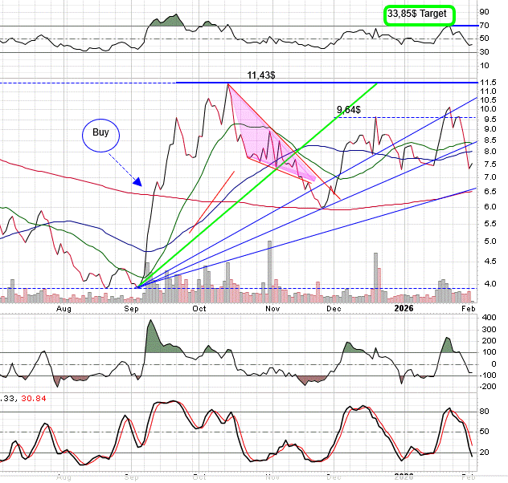508x483 pixels.
Task: Click the "400" value on the oscillator scale
Action: (x=487, y=318)
